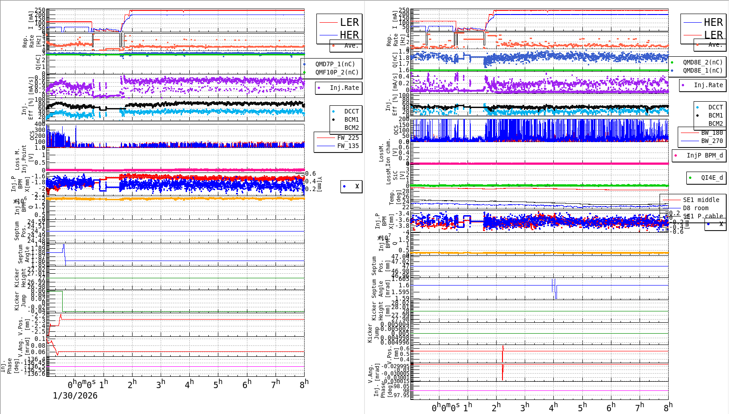Select the QMD8E_1(nC) legend label
The width and height of the screenshot is (729, 414).
[x=703, y=70]
